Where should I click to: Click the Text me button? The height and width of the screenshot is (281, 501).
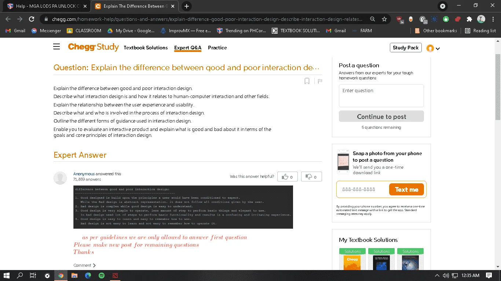tap(406, 190)
